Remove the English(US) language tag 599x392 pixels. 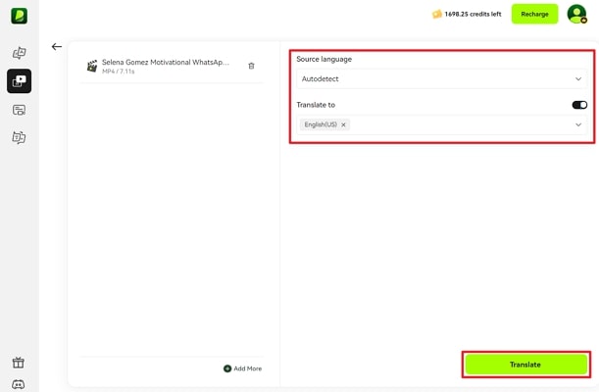coord(343,124)
